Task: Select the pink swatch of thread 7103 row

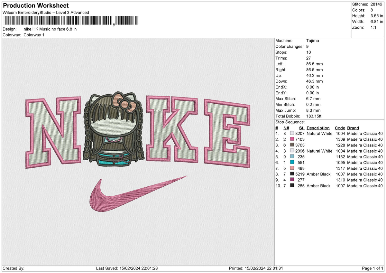Action: click(x=292, y=139)
